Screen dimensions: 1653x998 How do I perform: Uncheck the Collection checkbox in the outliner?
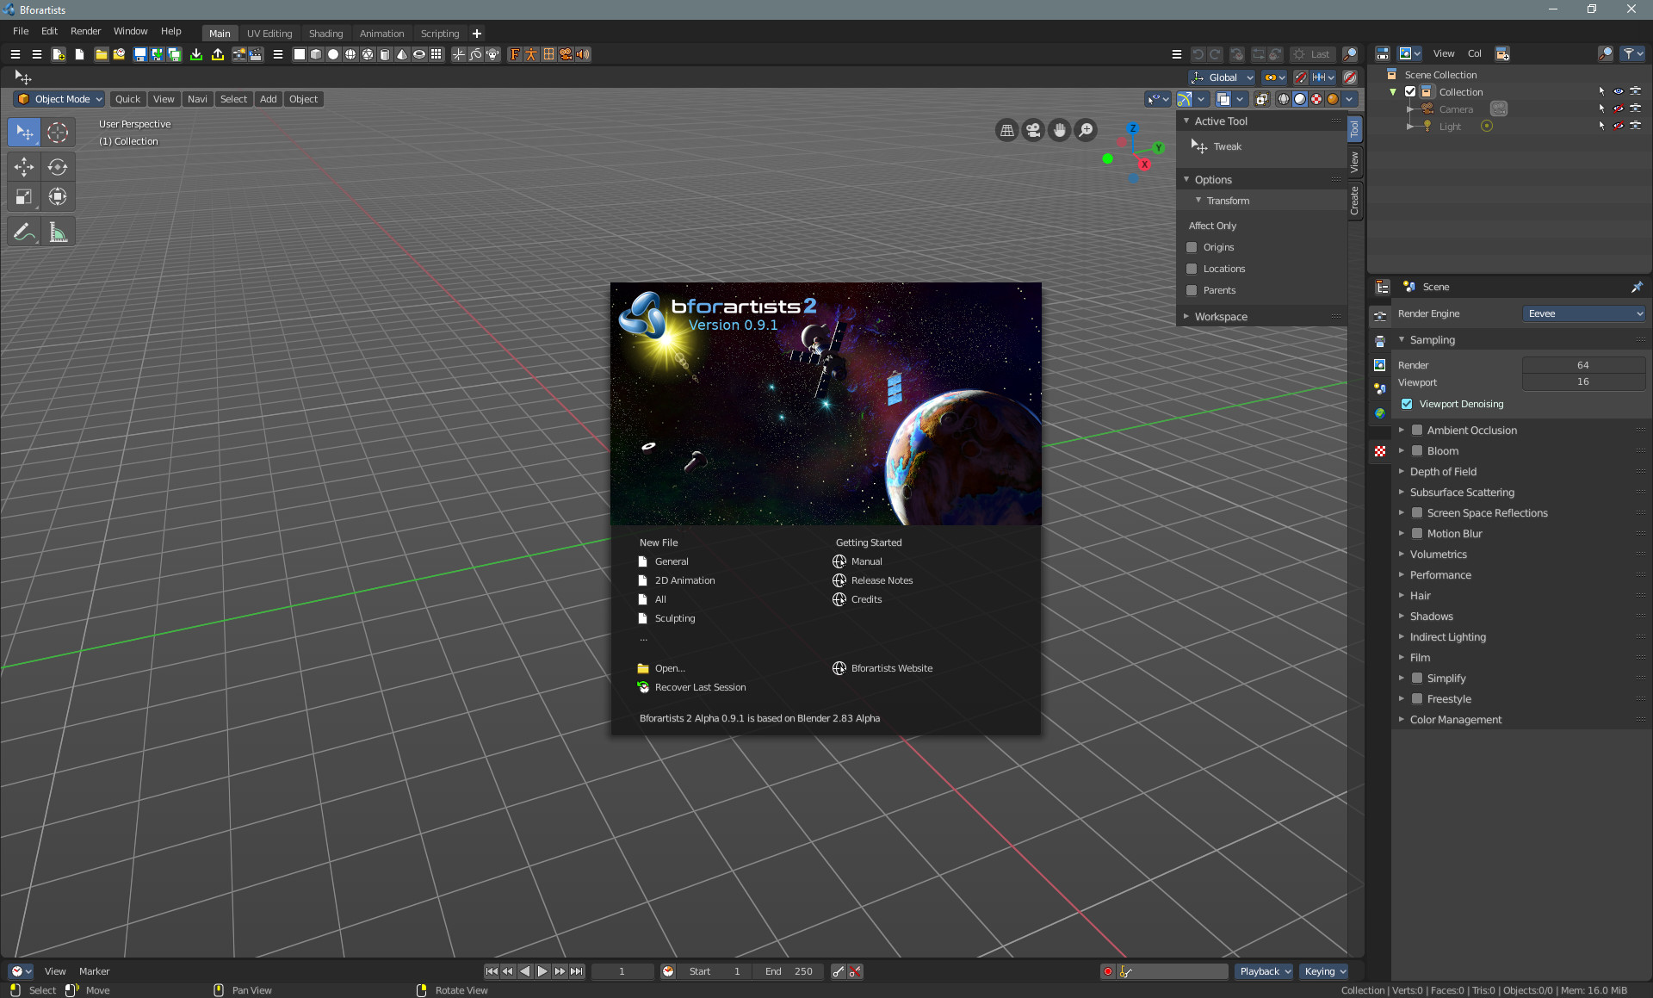coord(1408,91)
